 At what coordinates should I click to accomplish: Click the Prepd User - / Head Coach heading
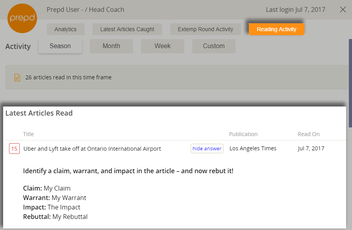(85, 10)
